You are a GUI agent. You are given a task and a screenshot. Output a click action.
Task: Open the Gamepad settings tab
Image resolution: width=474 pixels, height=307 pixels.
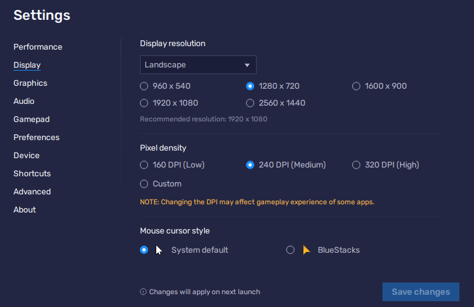pyautogui.click(x=31, y=119)
